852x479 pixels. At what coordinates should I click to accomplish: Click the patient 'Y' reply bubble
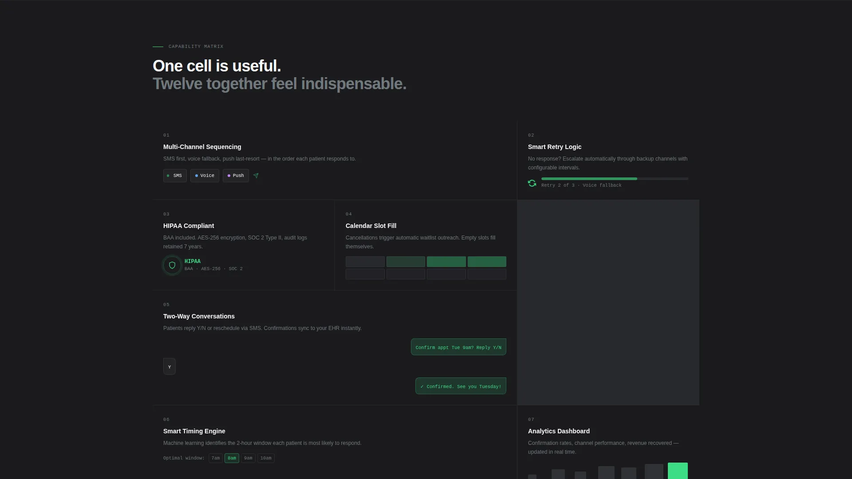(170, 366)
